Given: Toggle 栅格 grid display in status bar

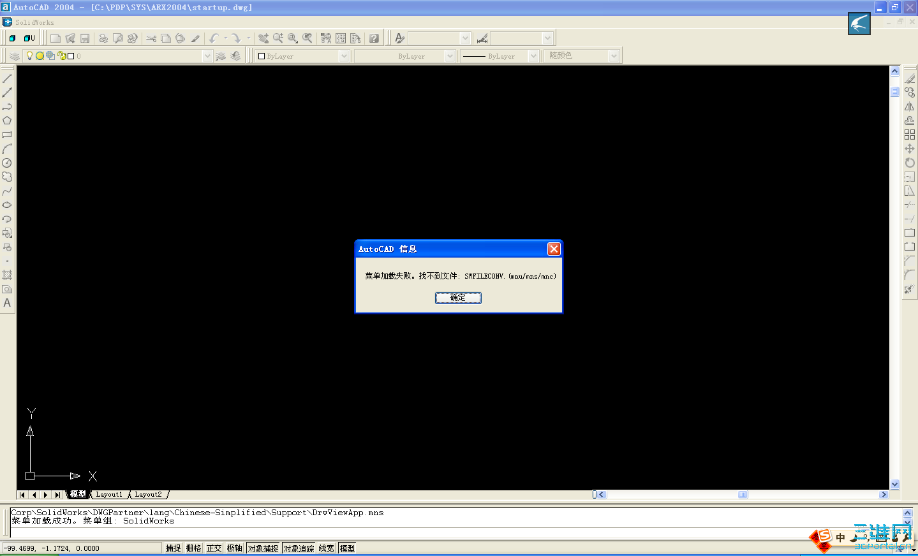Looking at the screenshot, I should pos(193,548).
